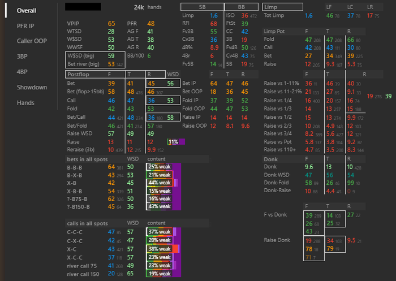
Task: Click the Donk-Fold flop value 58
Action: coord(308,183)
